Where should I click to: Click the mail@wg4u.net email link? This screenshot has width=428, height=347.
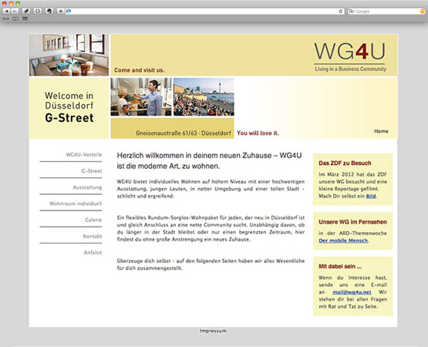tap(352, 292)
